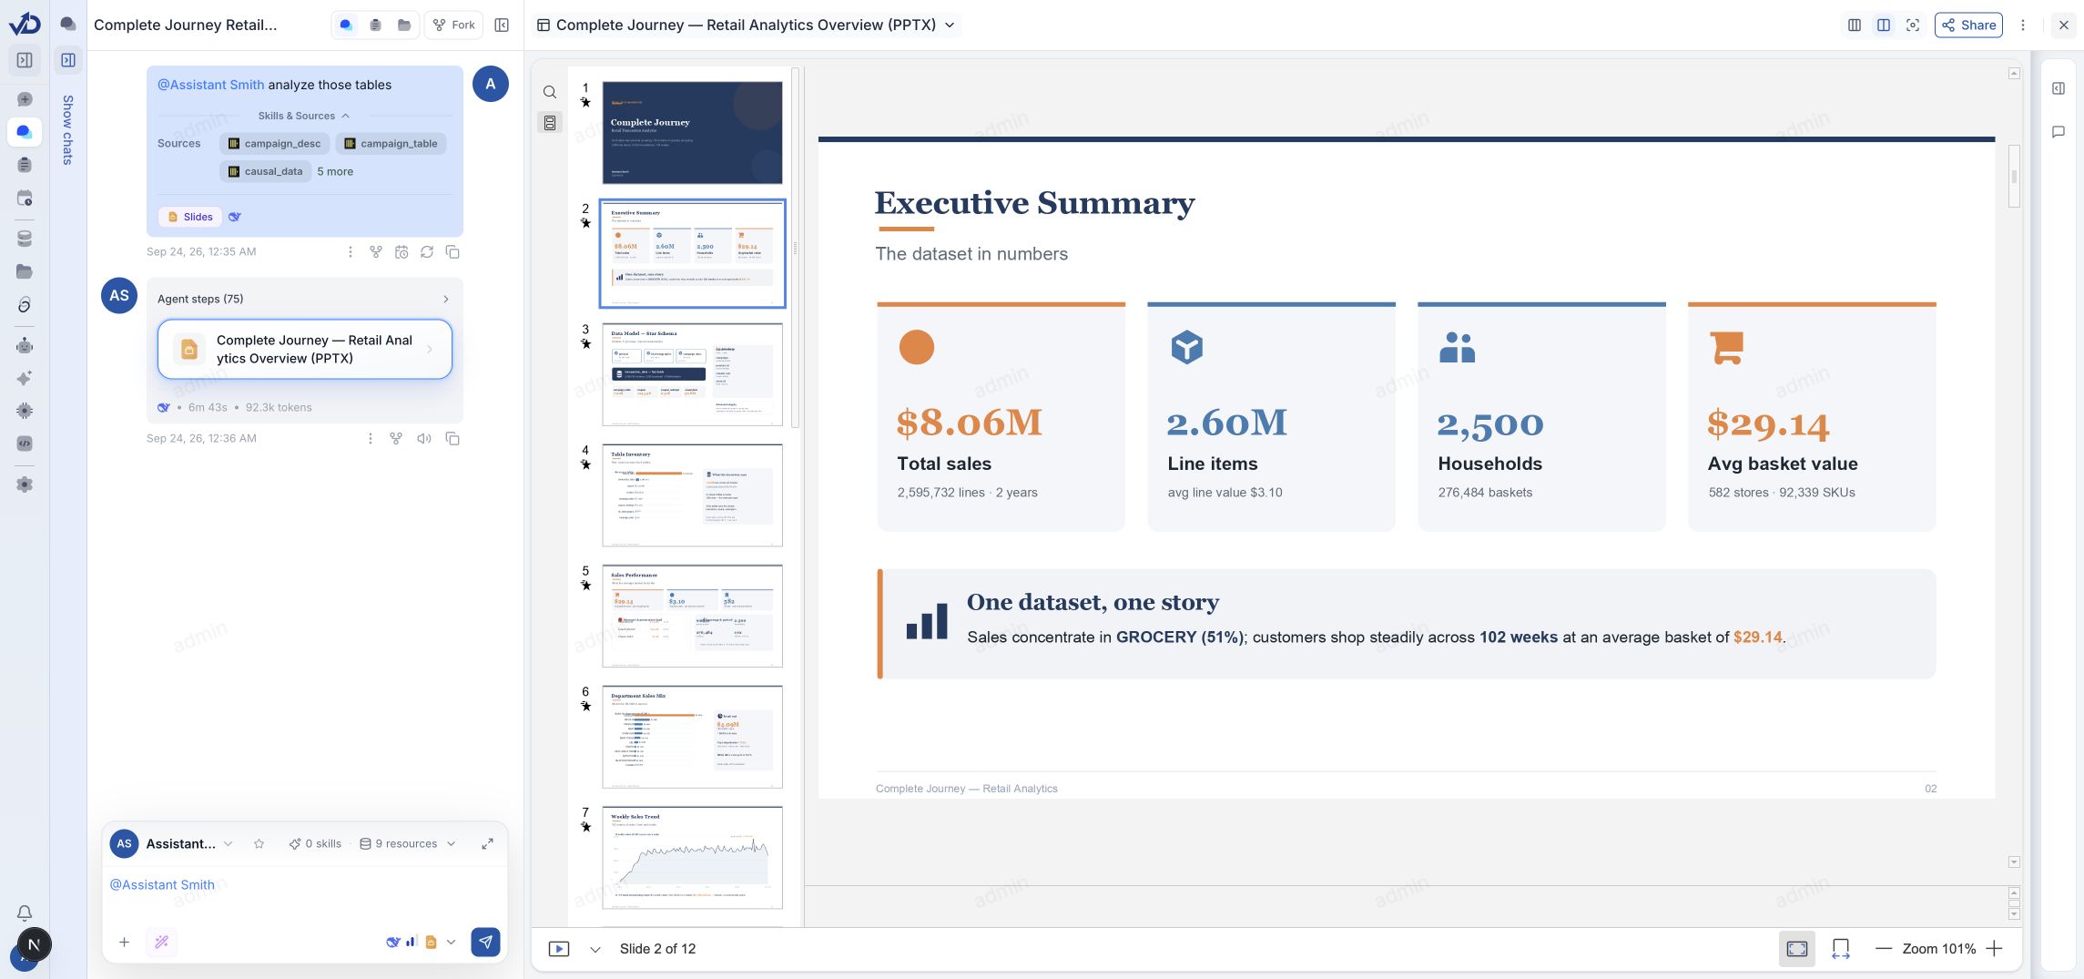Toggle fit slide to window
2084x979 pixels.
(1797, 949)
